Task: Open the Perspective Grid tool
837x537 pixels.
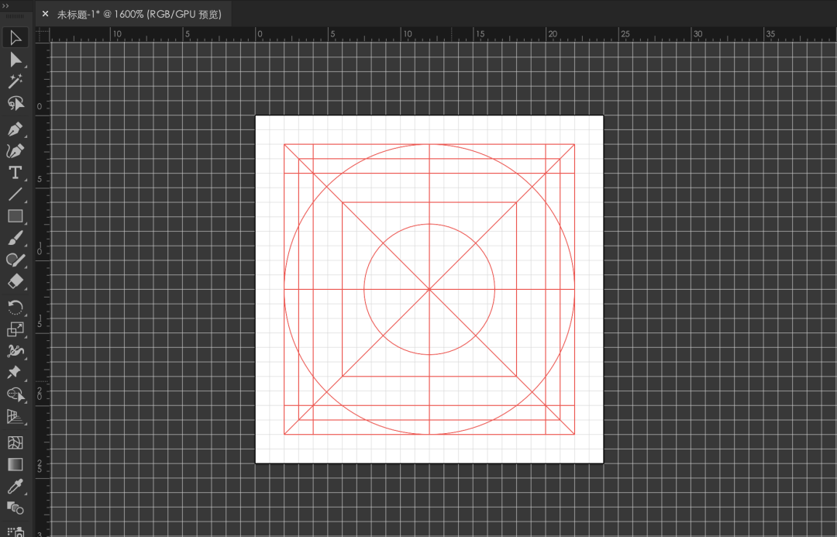Action: tap(15, 416)
